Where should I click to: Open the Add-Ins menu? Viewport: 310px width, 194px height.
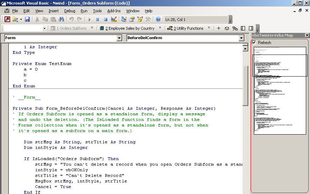pos(114,11)
